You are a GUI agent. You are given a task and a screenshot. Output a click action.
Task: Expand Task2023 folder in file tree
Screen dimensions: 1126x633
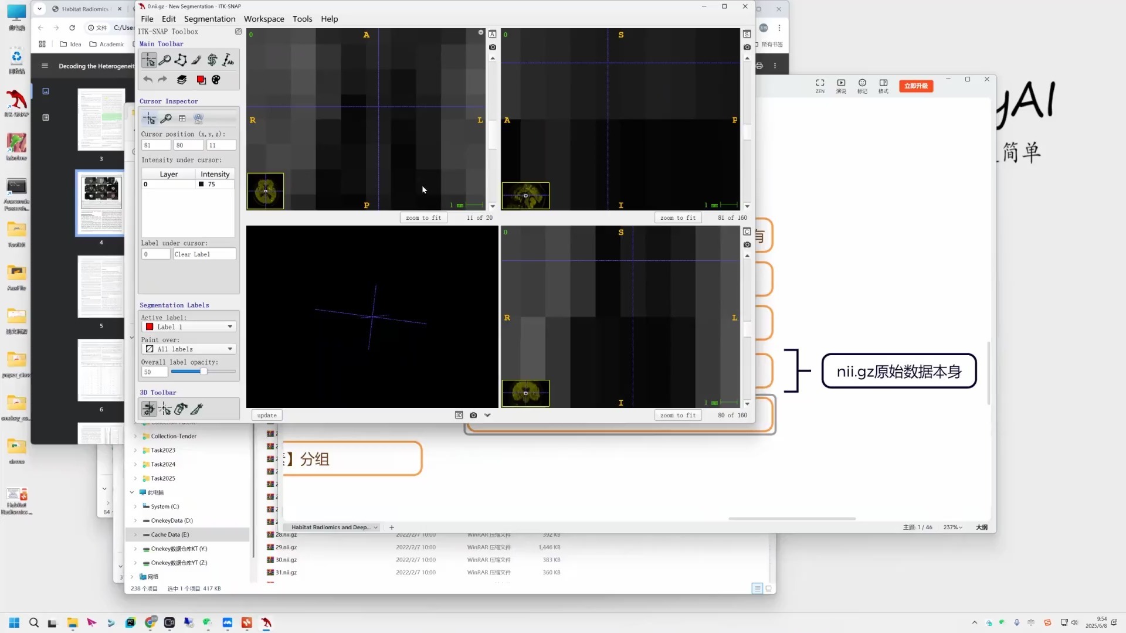coord(135,450)
